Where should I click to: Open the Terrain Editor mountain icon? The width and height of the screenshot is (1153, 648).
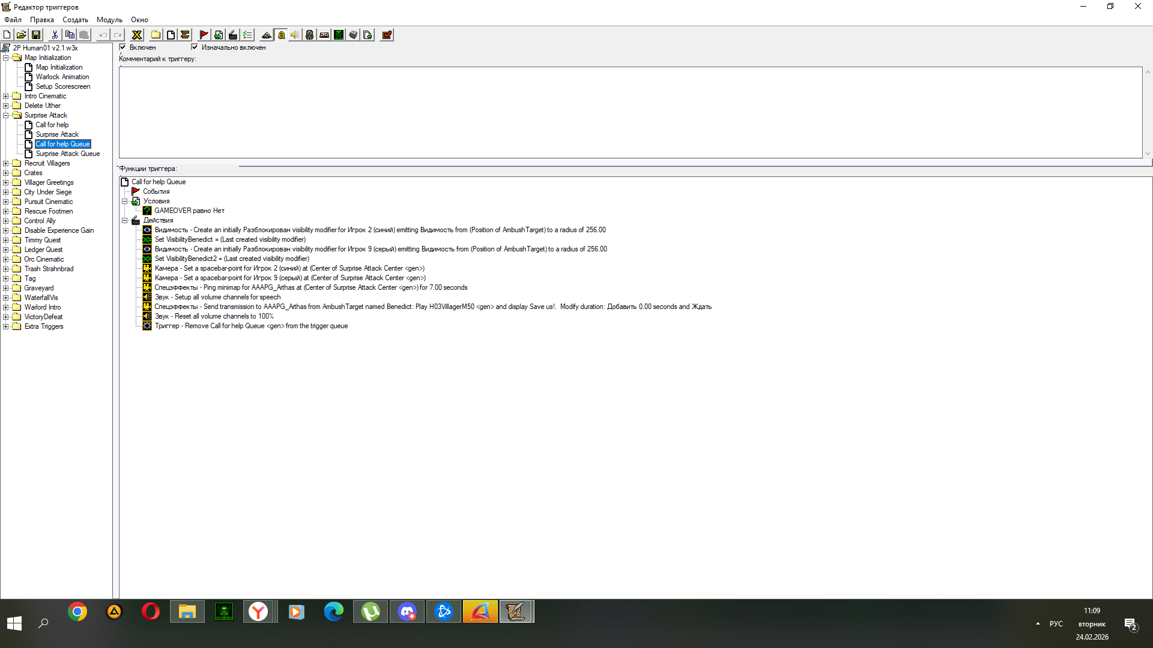click(267, 35)
